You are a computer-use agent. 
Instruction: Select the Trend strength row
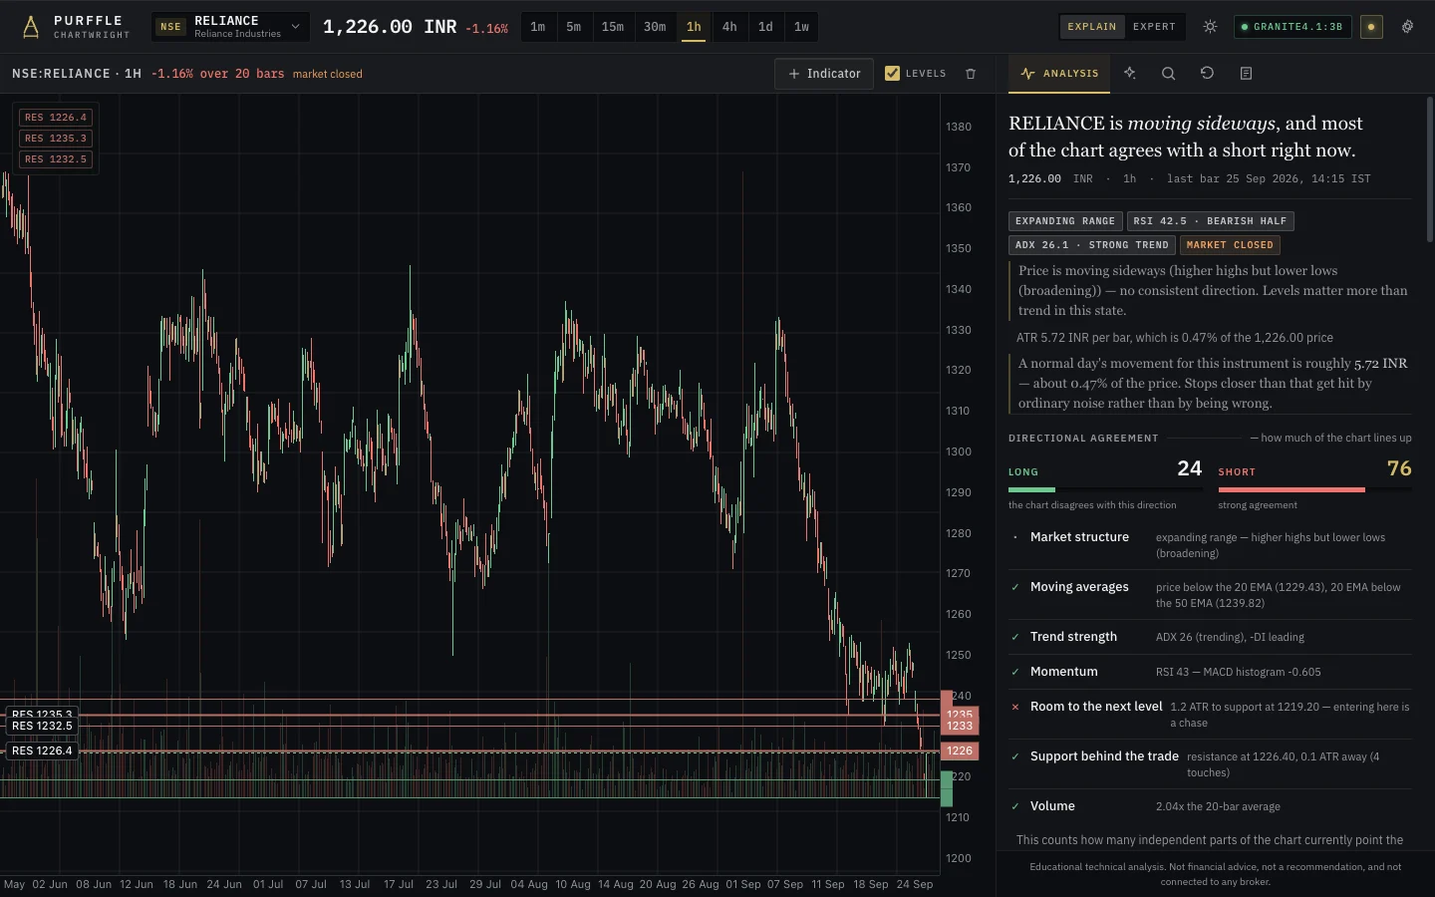click(1210, 637)
